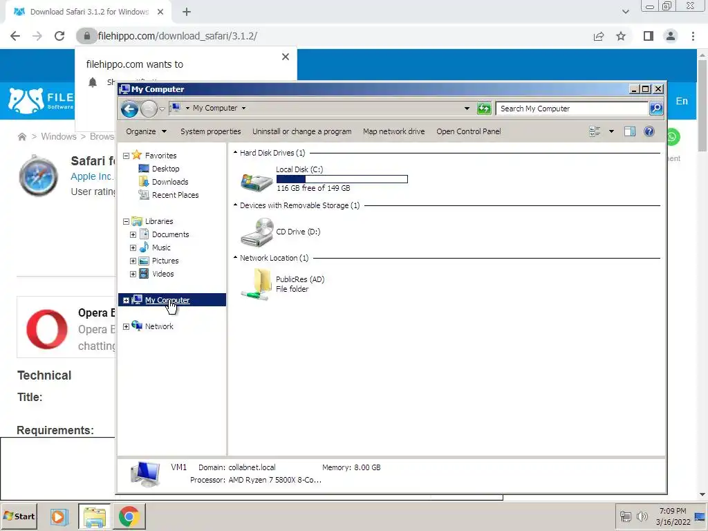
Task: Collapse the Hard Disk Drives group
Action: pos(235,153)
